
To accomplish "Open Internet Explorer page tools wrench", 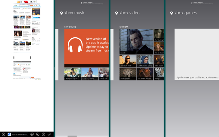I will tap(43, 134).
